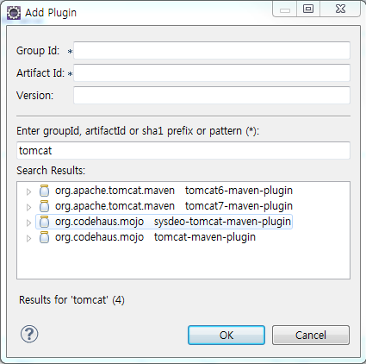Expand the sysdeo-tomcat-maven-plugin entry

pos(28,223)
